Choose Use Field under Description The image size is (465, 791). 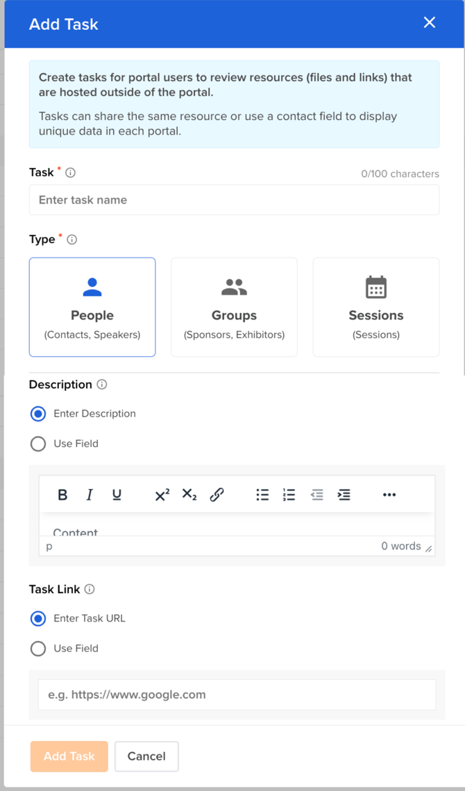38,444
